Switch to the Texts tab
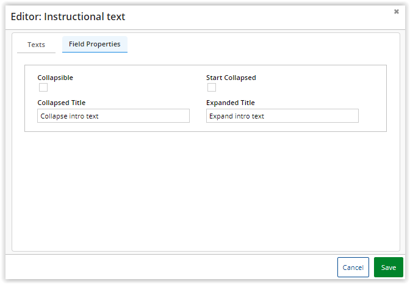The width and height of the screenshot is (410, 284). (36, 45)
